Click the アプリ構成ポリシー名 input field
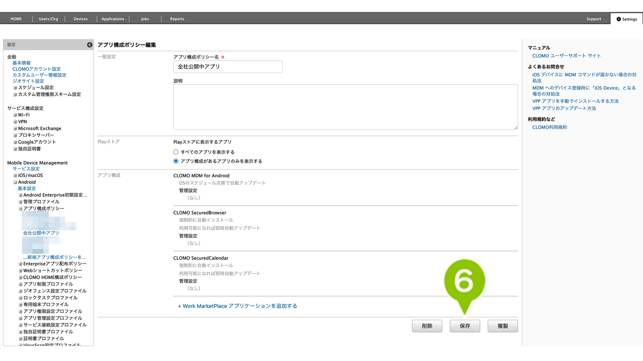 [228, 67]
